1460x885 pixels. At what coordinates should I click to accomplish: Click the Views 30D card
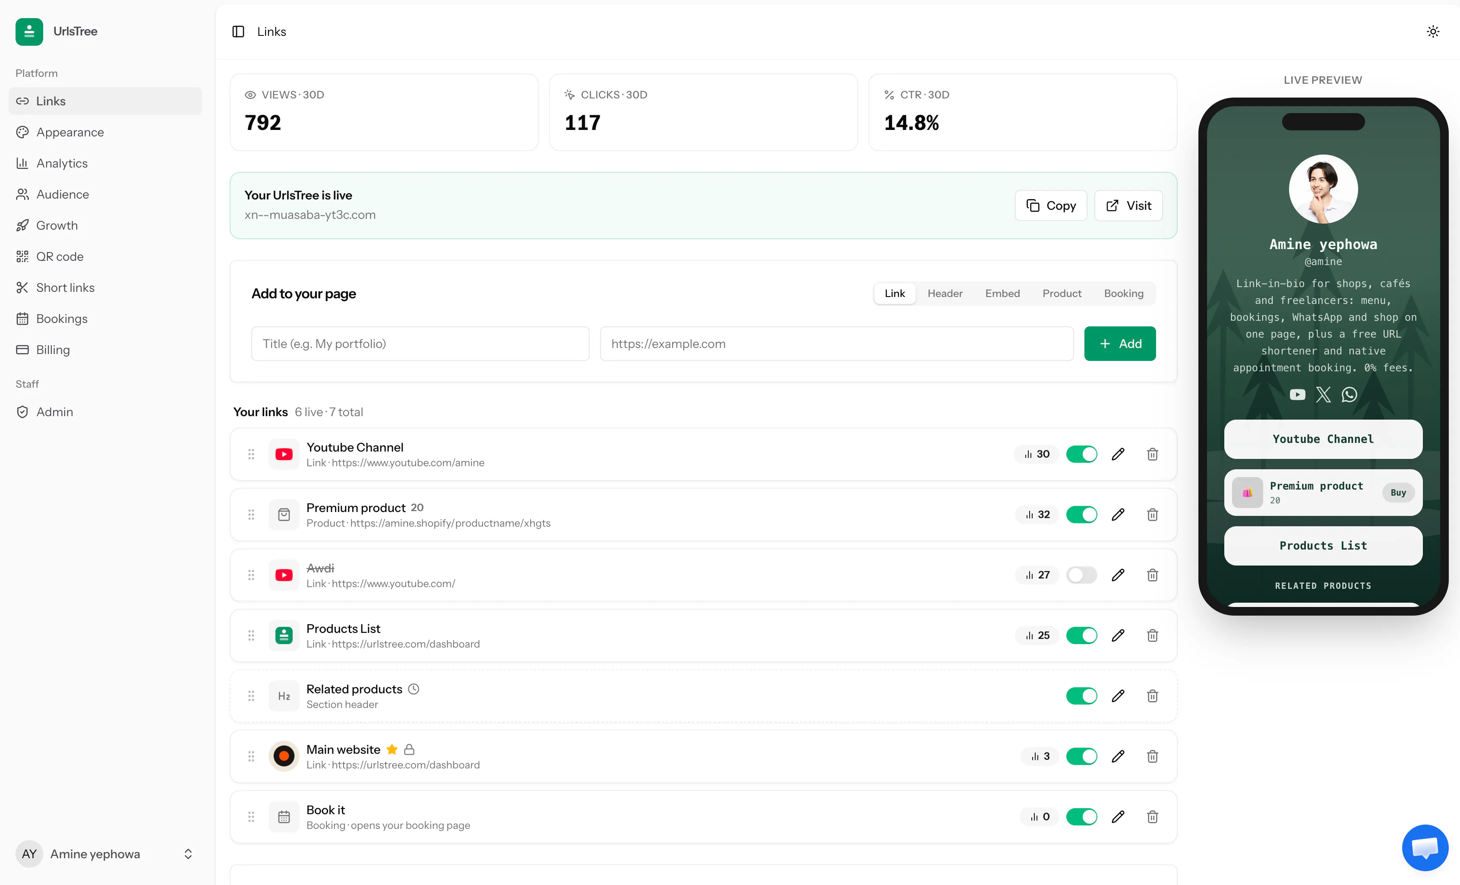click(384, 112)
